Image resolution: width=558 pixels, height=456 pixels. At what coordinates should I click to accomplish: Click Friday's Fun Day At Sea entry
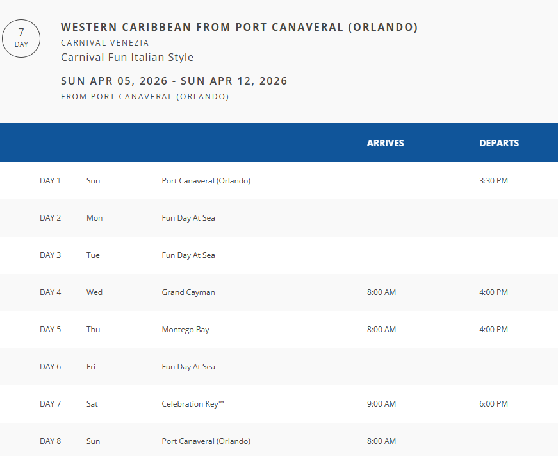(188, 367)
